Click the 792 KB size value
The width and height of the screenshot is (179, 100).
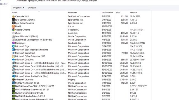(124, 53)
